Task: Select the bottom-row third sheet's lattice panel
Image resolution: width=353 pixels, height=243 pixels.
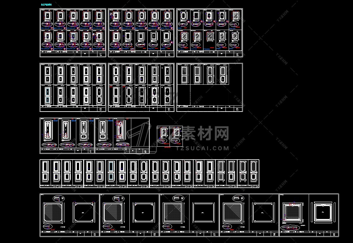Action: 173,212
